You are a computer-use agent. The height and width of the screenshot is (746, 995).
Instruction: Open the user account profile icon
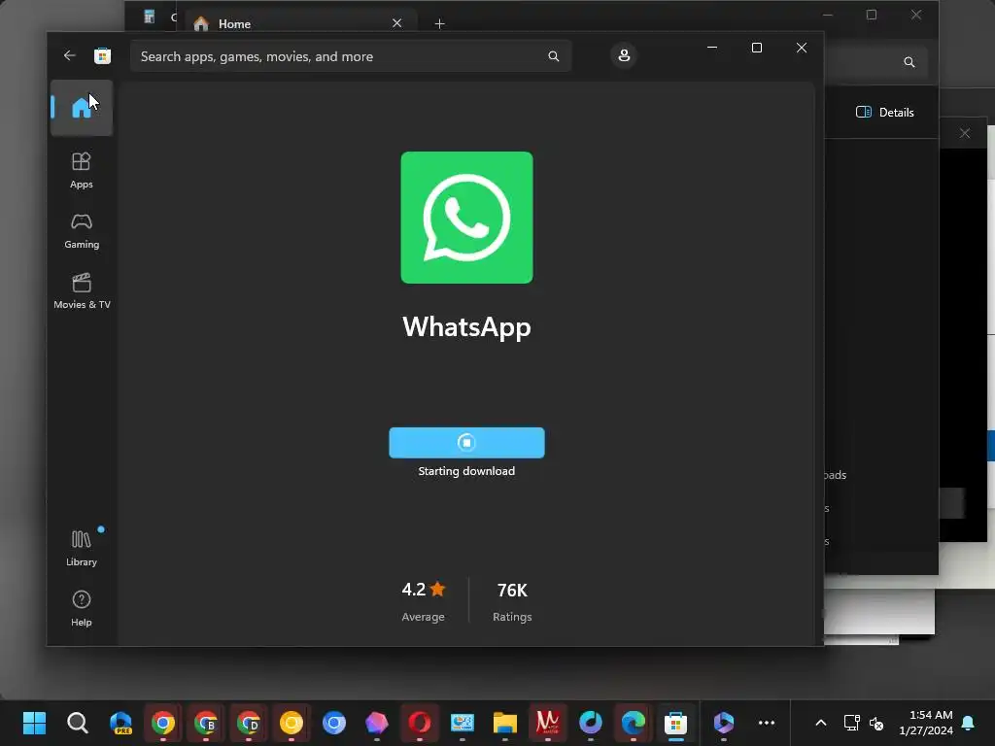624,55
